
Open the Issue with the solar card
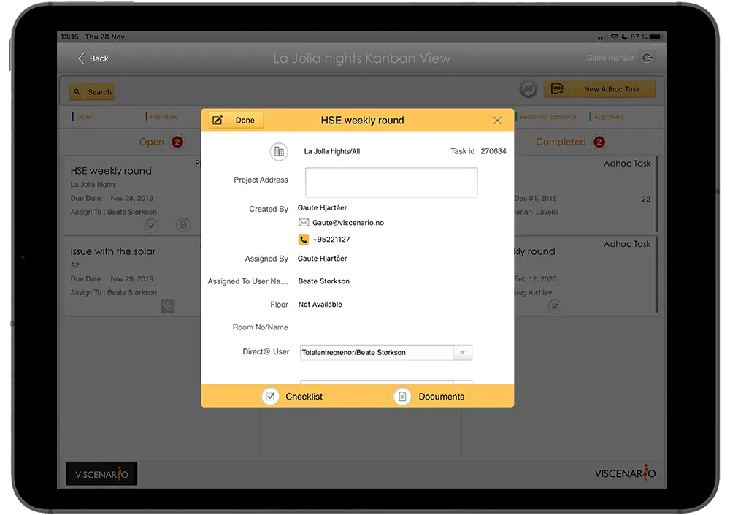pyautogui.click(x=133, y=277)
